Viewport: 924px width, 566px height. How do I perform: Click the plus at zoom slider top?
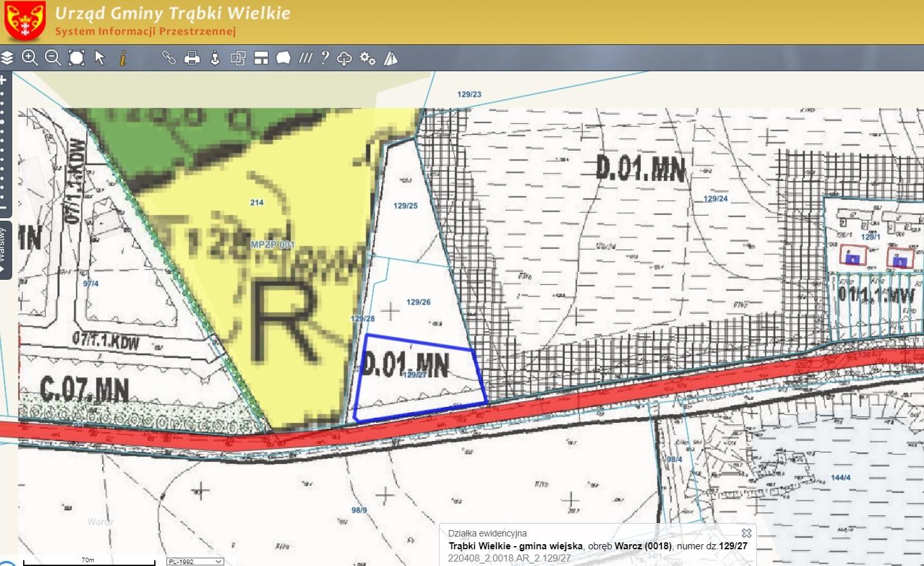click(x=3, y=80)
